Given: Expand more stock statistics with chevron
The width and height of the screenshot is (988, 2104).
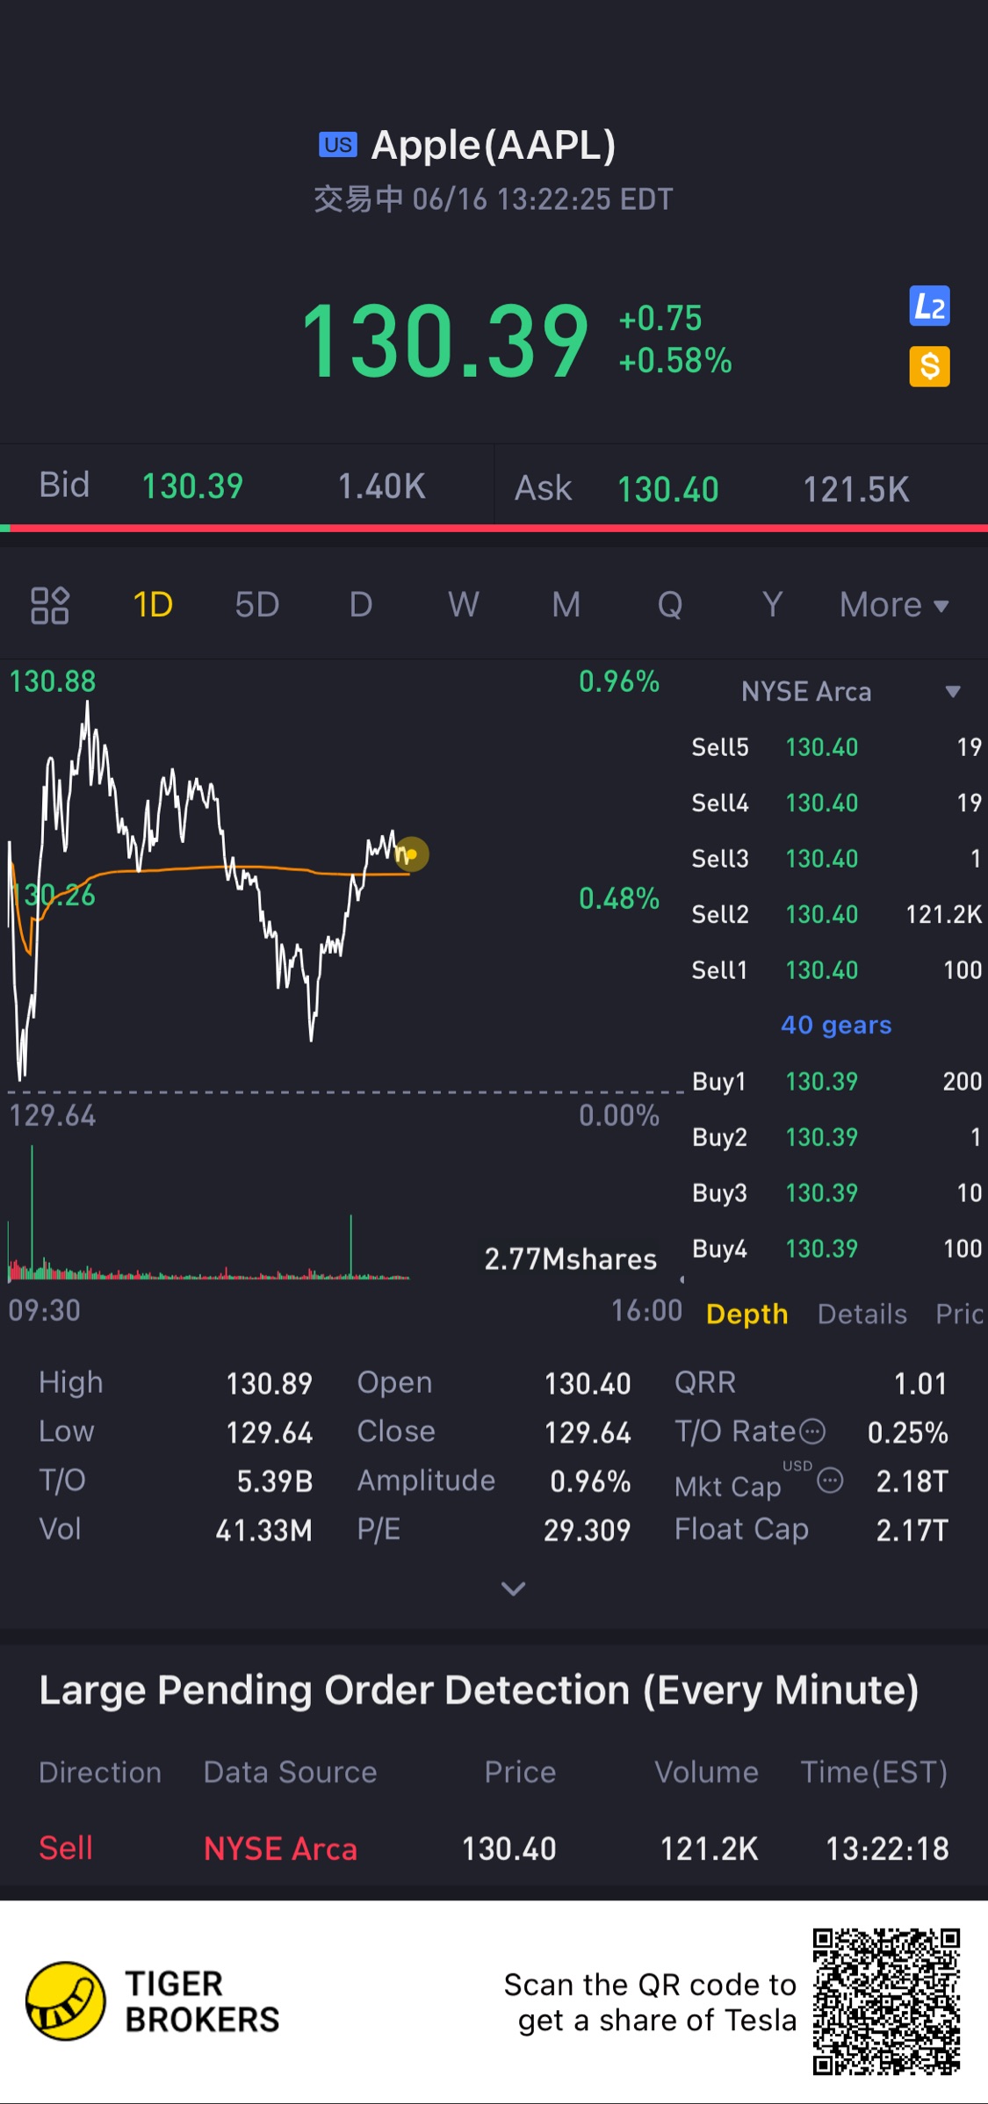Looking at the screenshot, I should point(513,1588).
